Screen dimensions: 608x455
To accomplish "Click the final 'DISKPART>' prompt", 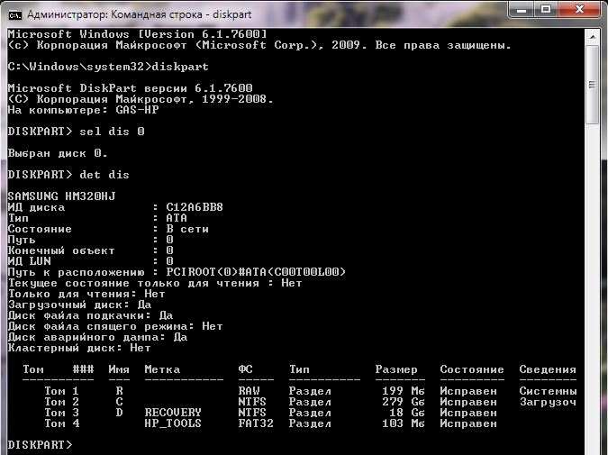I will point(40,445).
